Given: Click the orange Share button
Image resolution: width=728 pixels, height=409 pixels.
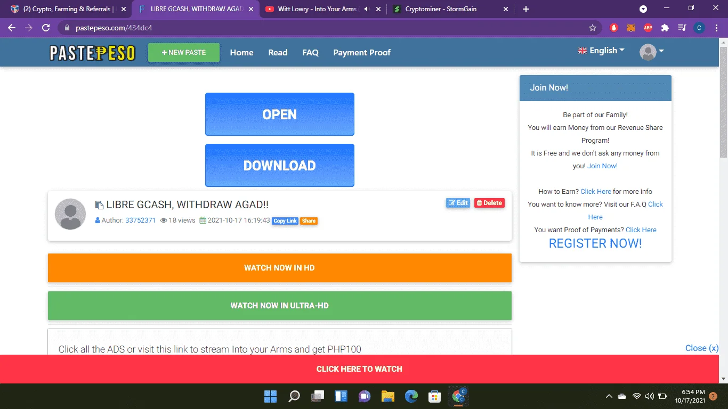Looking at the screenshot, I should (x=309, y=220).
